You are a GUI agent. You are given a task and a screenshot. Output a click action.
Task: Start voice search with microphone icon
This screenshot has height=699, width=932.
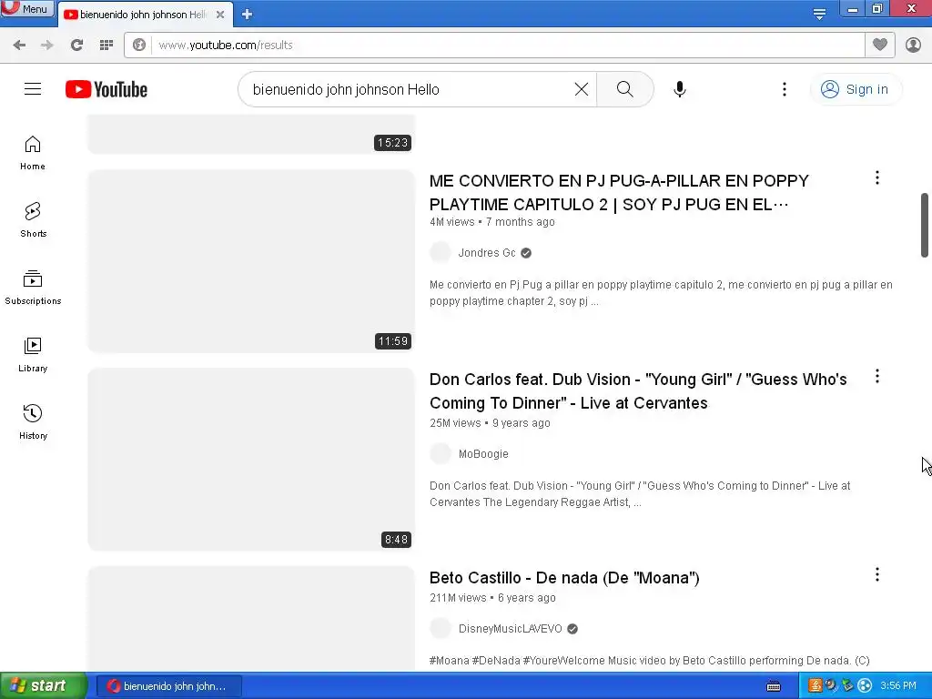point(679,89)
